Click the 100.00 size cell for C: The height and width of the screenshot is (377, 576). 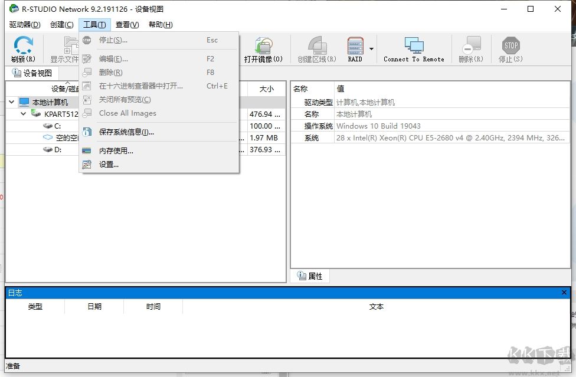[265, 126]
